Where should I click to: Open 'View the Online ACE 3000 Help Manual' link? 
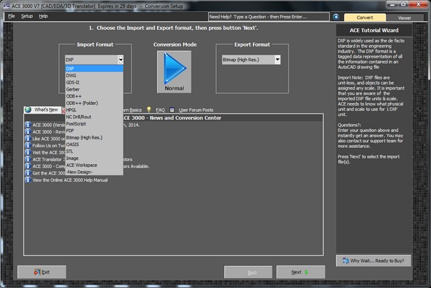click(70, 180)
